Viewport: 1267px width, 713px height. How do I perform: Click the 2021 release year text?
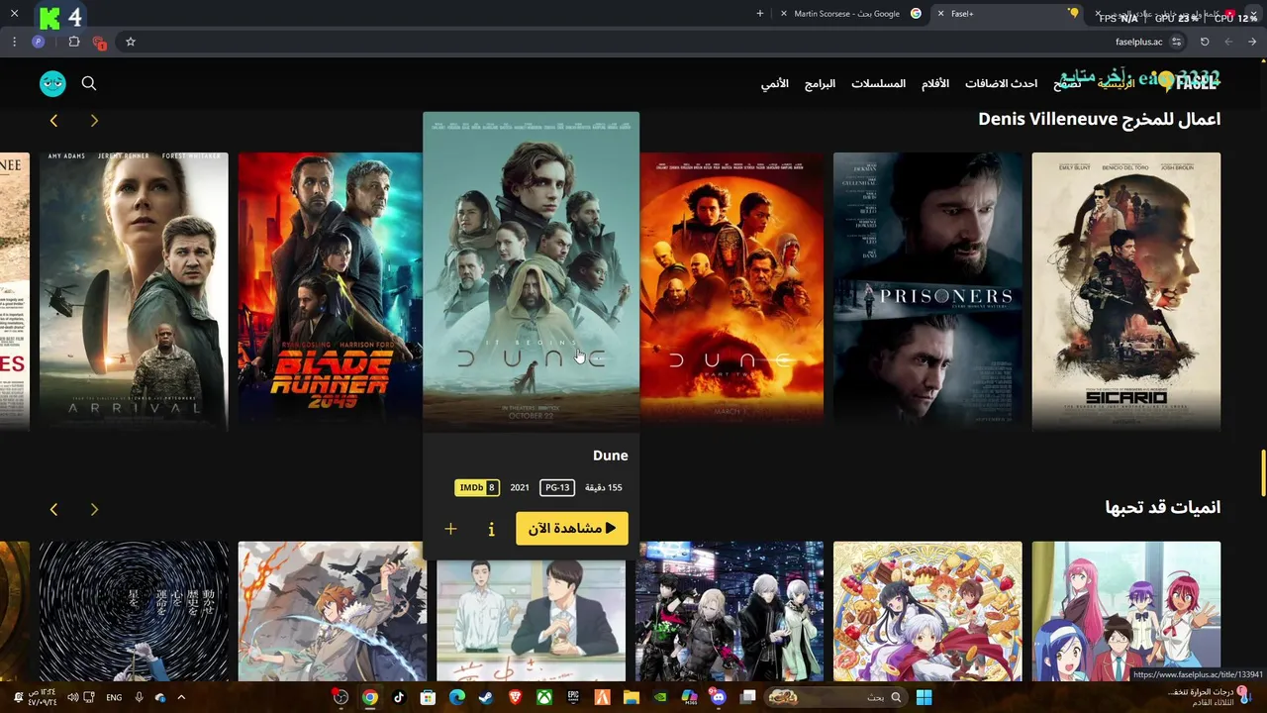(x=520, y=487)
